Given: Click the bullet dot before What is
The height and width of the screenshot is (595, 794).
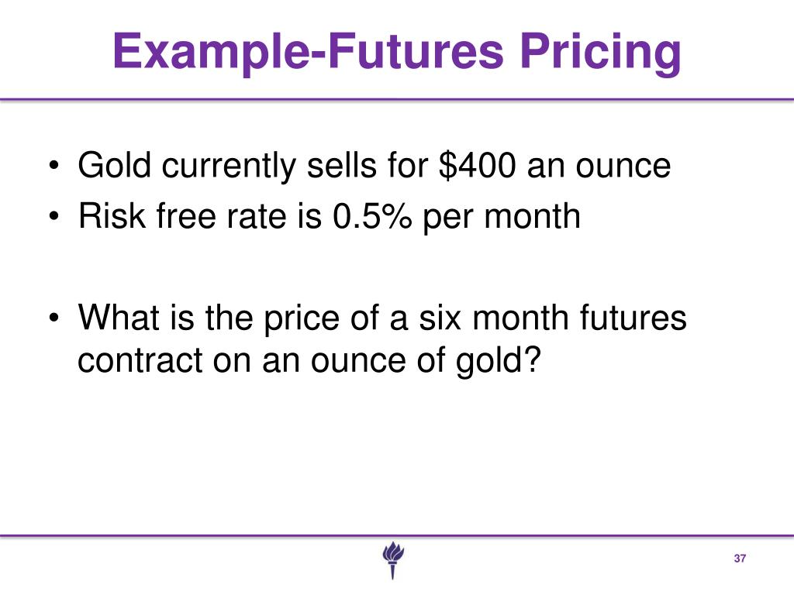Looking at the screenshot, I should click(54, 318).
